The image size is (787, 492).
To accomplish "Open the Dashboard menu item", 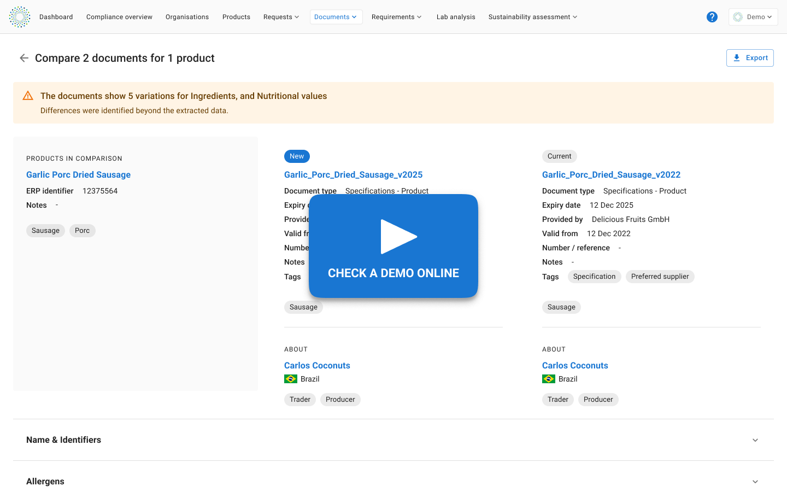I will tap(56, 17).
